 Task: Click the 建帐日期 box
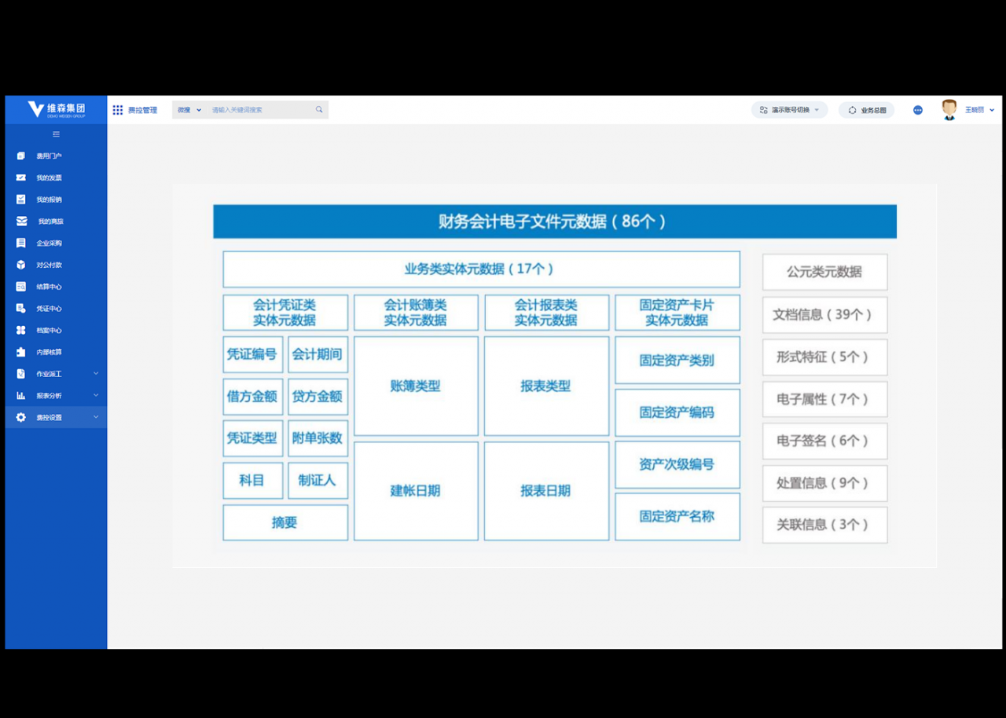416,491
